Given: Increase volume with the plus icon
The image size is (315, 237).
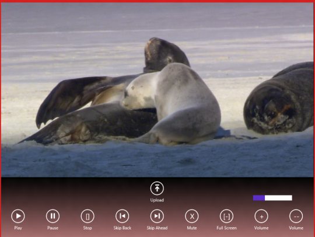Looking at the screenshot, I should [261, 216].
